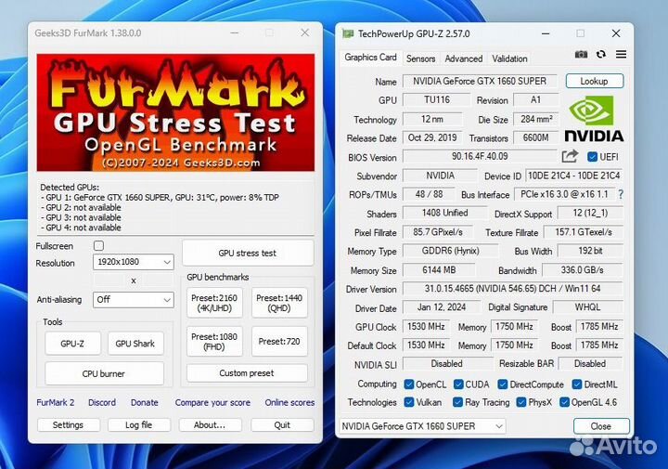The image size is (668, 469).
Task: Click the About... button
Action: (x=210, y=425)
